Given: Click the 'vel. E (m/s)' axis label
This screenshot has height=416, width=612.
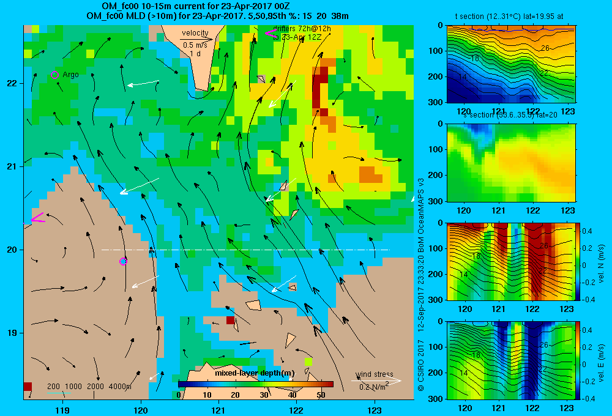Looking at the screenshot, I should point(602,362).
